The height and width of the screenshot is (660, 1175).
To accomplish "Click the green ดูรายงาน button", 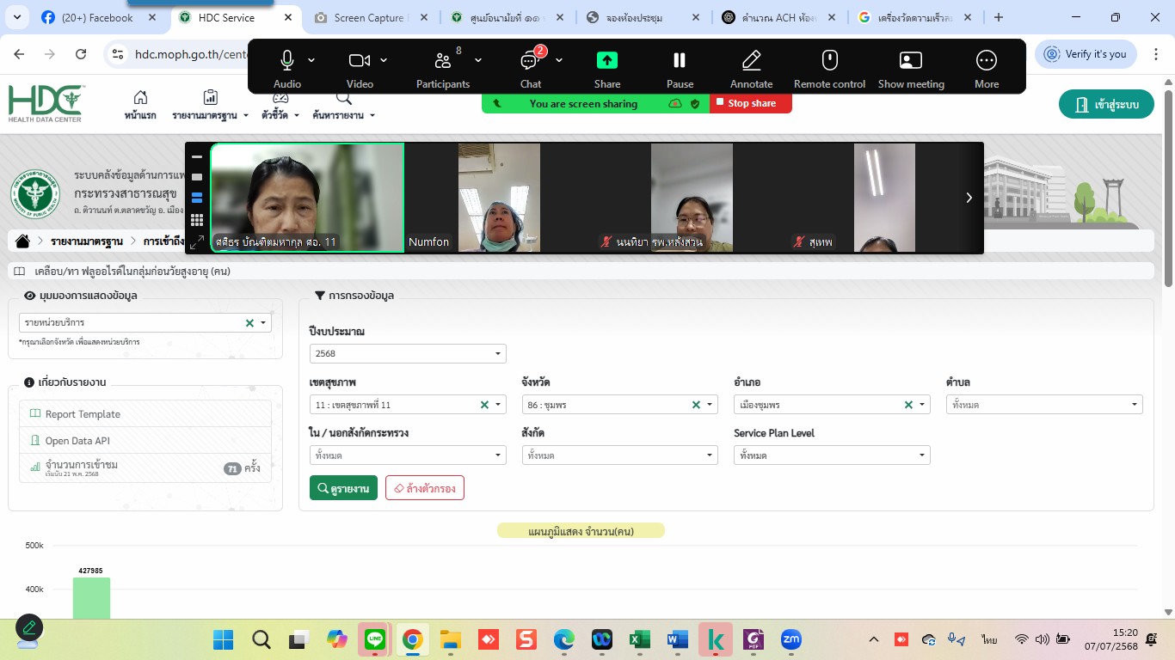I will pos(343,488).
